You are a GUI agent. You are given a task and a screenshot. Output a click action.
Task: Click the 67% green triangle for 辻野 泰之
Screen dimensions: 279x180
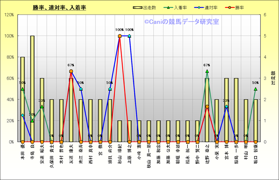pyautogui.click(x=207, y=71)
